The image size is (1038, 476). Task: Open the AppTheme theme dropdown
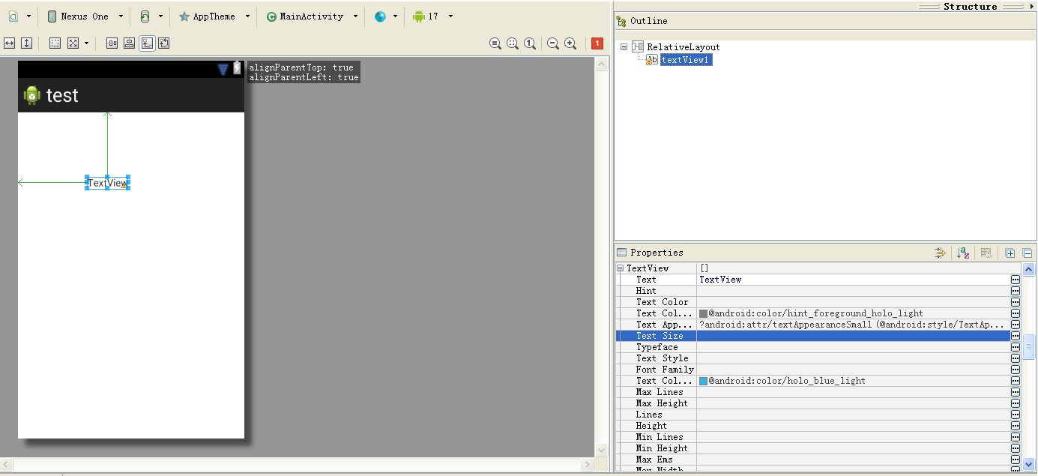pyautogui.click(x=215, y=16)
